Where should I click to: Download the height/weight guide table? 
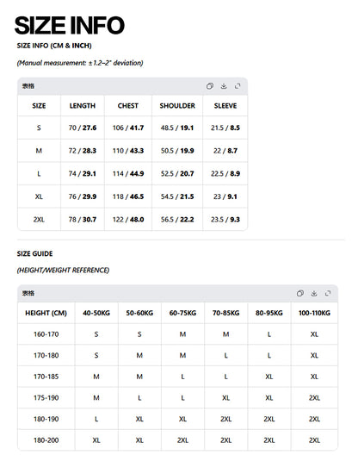click(x=314, y=293)
